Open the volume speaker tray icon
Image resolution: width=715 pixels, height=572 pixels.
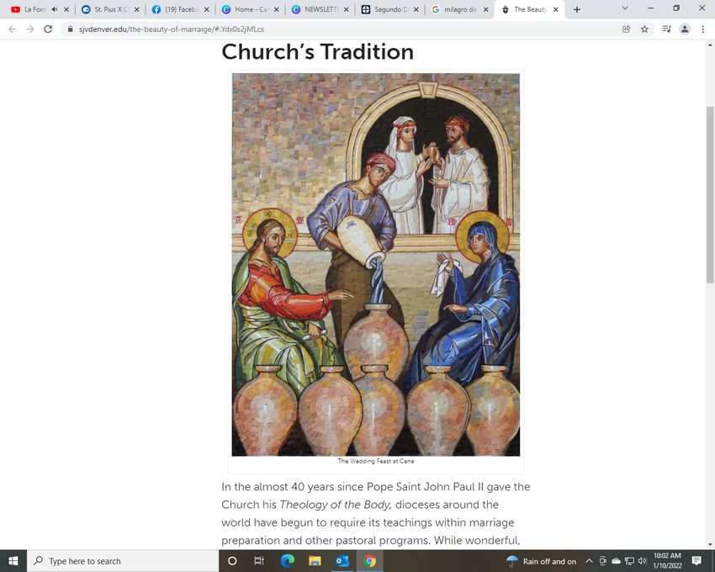pos(643,561)
